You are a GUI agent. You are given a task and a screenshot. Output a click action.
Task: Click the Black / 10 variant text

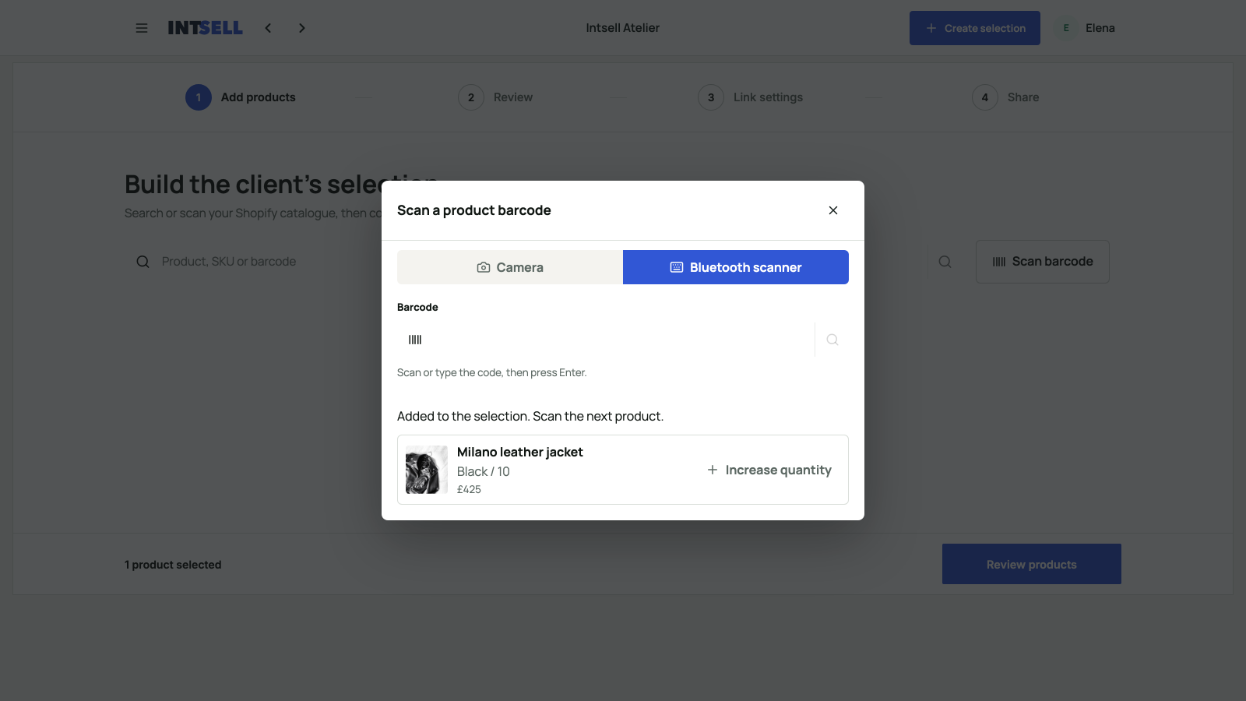pos(484,471)
